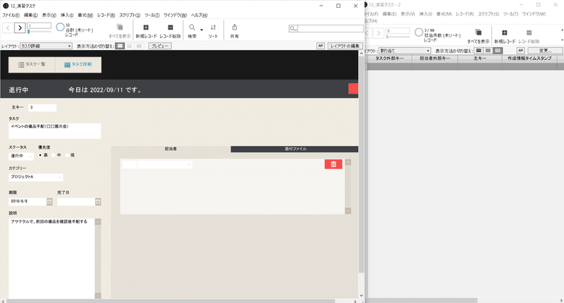Click the 変更... button in right window
564x303 pixels.
coord(545,51)
